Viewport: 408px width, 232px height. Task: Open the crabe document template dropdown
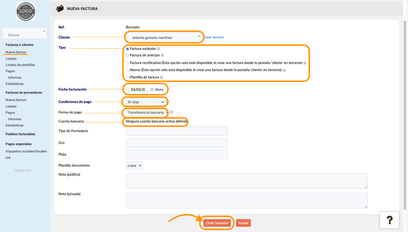coord(134,166)
